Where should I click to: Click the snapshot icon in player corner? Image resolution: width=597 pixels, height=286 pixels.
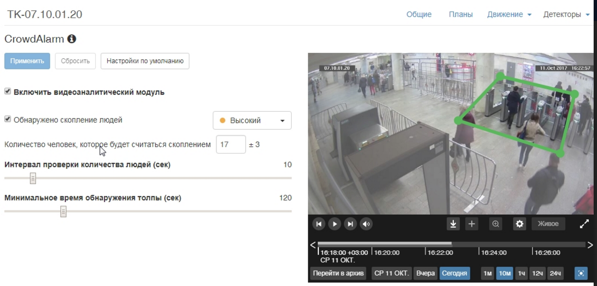point(581,273)
